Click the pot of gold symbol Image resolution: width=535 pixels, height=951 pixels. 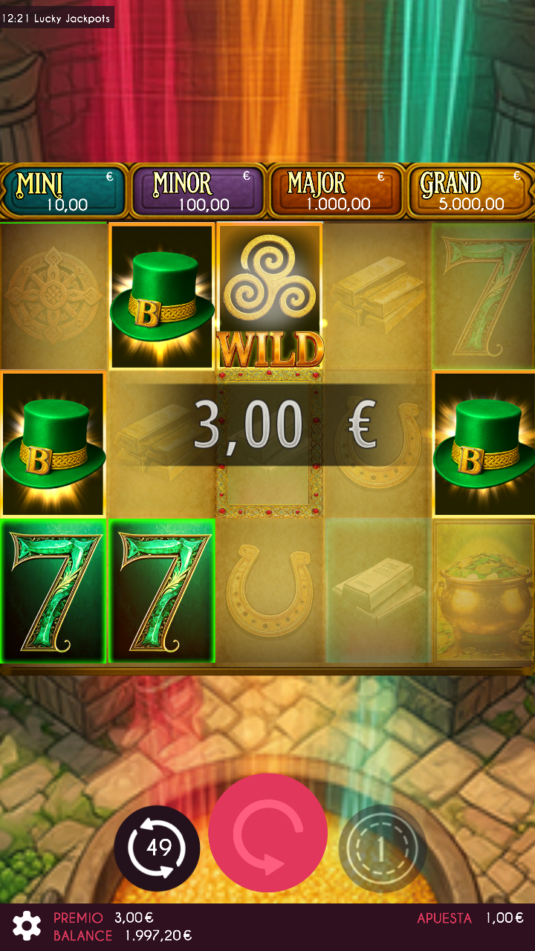tap(484, 591)
